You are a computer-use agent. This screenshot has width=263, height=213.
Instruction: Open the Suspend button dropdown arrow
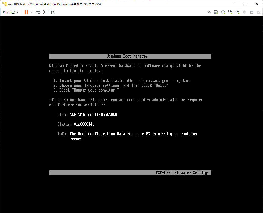coord(31,12)
